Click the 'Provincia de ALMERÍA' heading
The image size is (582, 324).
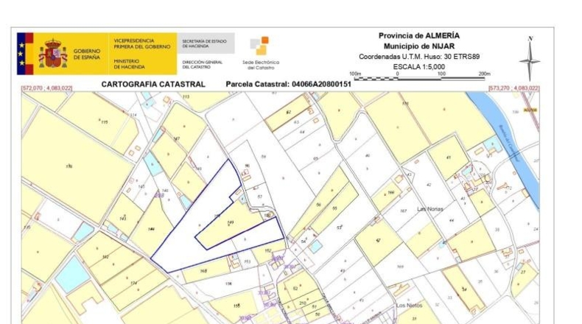point(419,35)
